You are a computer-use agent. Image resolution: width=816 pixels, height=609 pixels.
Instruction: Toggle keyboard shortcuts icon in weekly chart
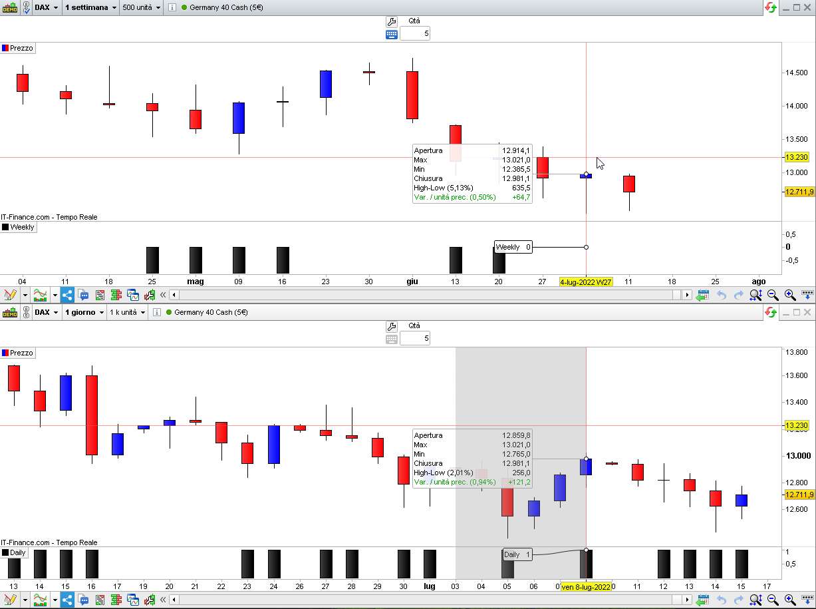[392, 34]
